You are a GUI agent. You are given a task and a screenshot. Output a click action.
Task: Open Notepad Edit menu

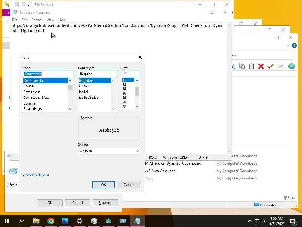coord(24,20)
